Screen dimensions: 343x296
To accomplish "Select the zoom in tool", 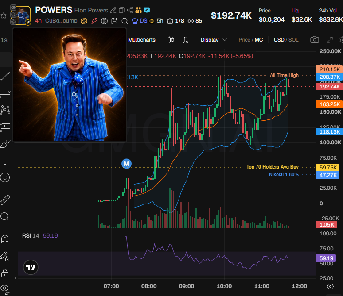I will 4,216.
